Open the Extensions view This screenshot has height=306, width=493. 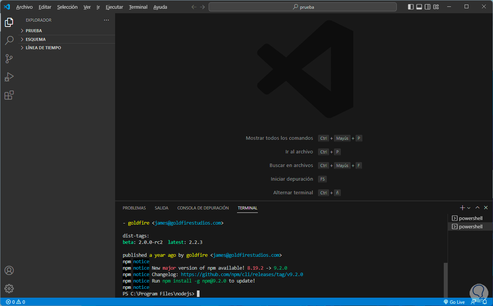pyautogui.click(x=9, y=95)
